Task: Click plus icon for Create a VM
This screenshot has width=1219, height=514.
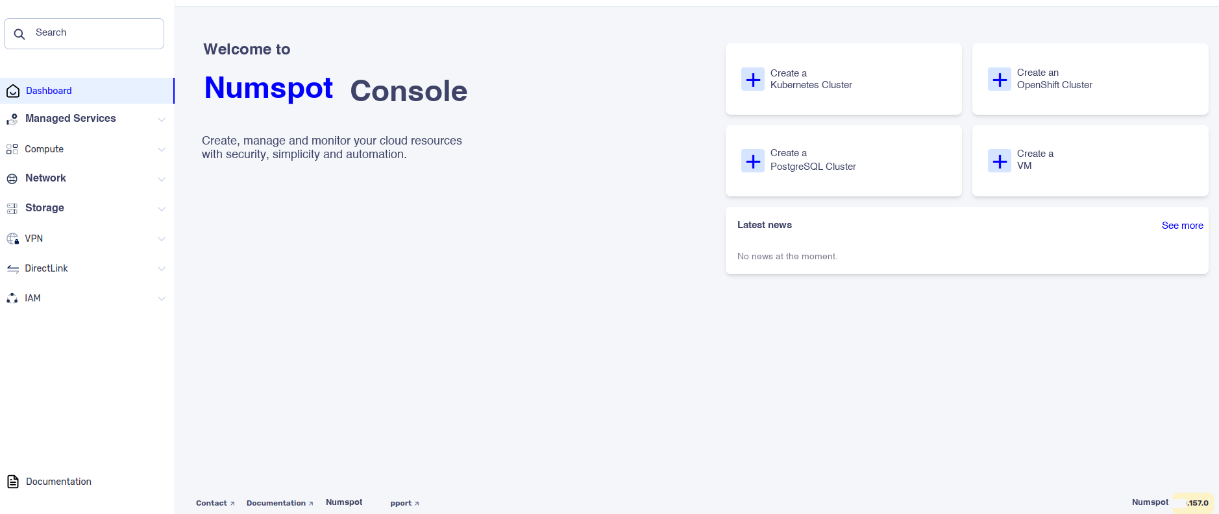Action: tap(1000, 161)
